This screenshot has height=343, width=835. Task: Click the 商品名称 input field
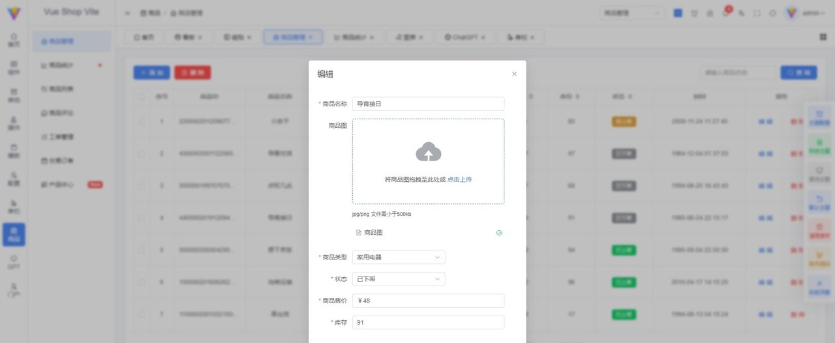(x=428, y=104)
